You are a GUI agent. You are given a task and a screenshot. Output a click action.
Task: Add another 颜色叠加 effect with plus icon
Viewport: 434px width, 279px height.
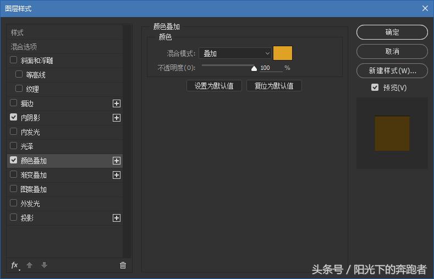coord(117,161)
